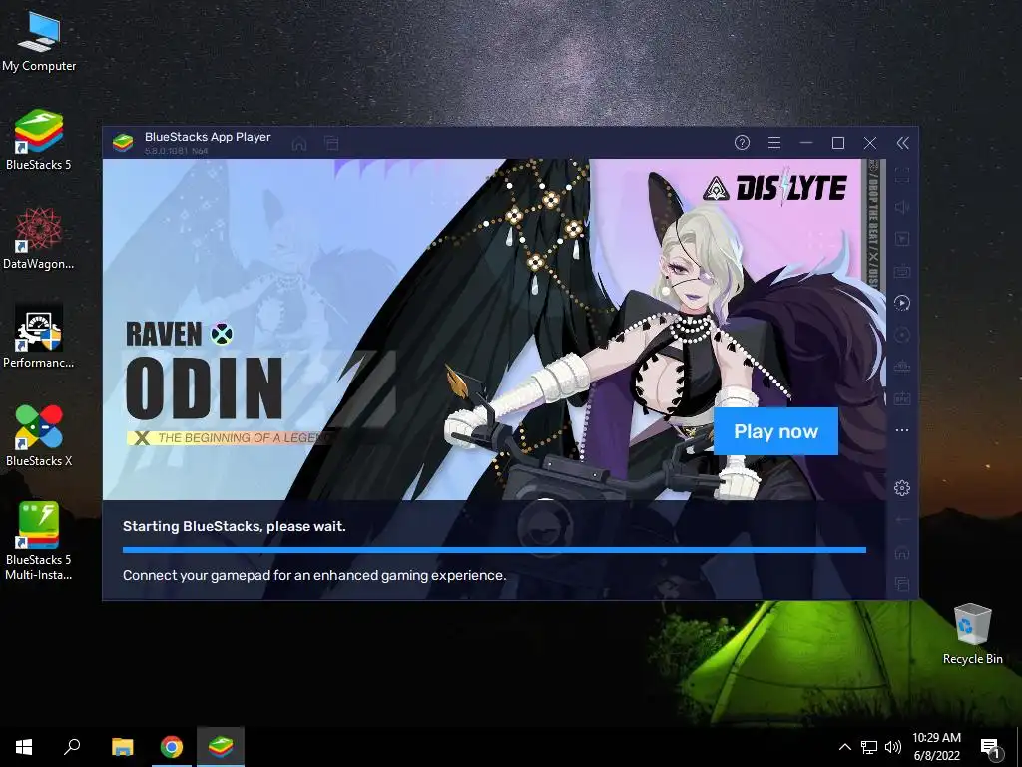Open BlueStacks settings gear icon
1022x767 pixels.
tap(902, 487)
